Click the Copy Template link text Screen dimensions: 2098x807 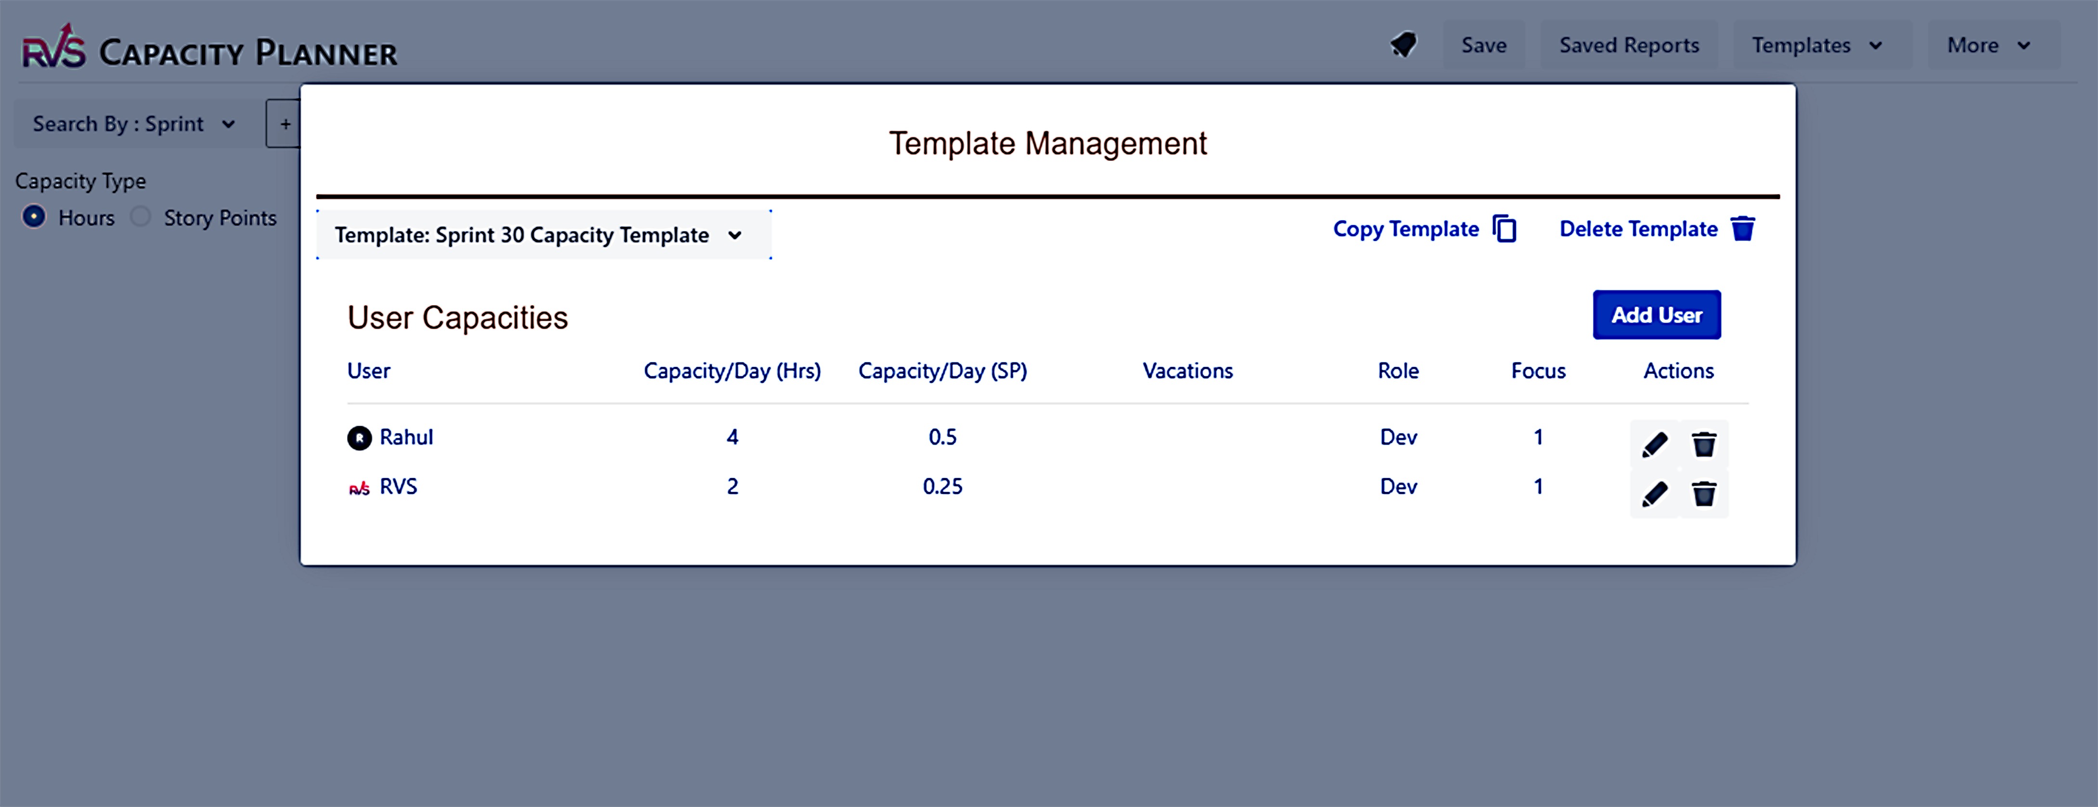(1405, 228)
